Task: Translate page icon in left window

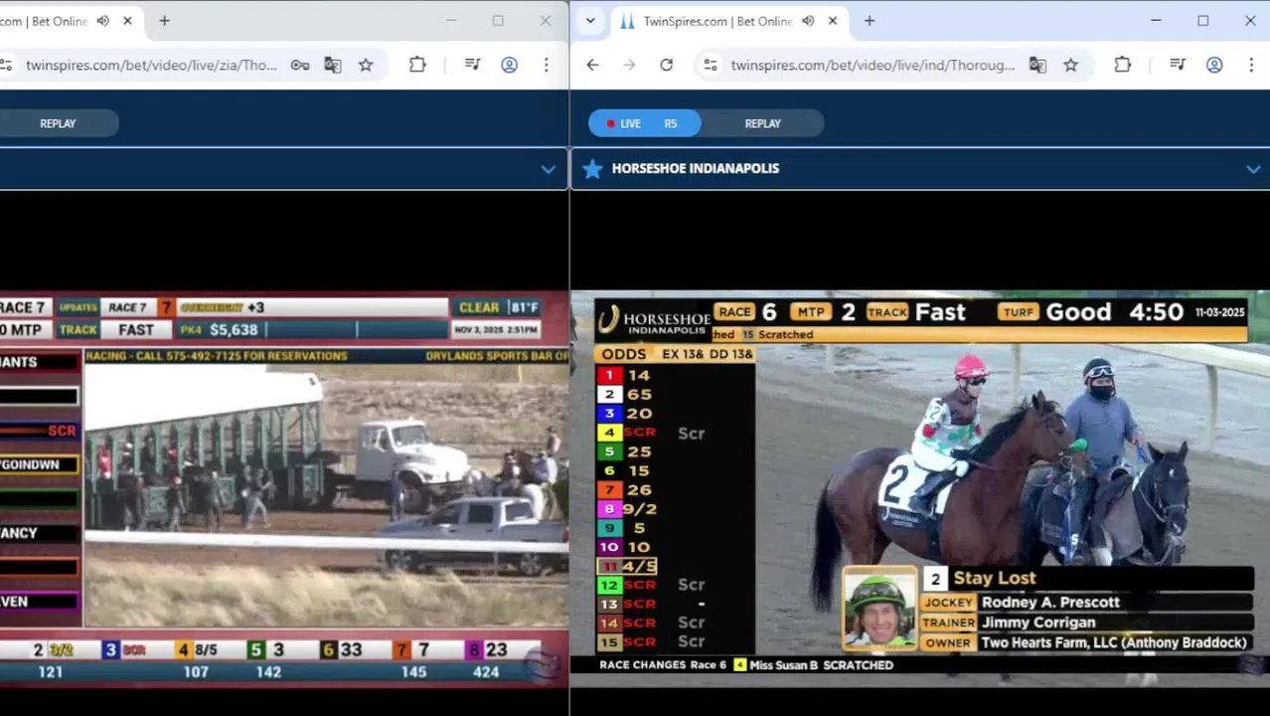Action: 332,65
